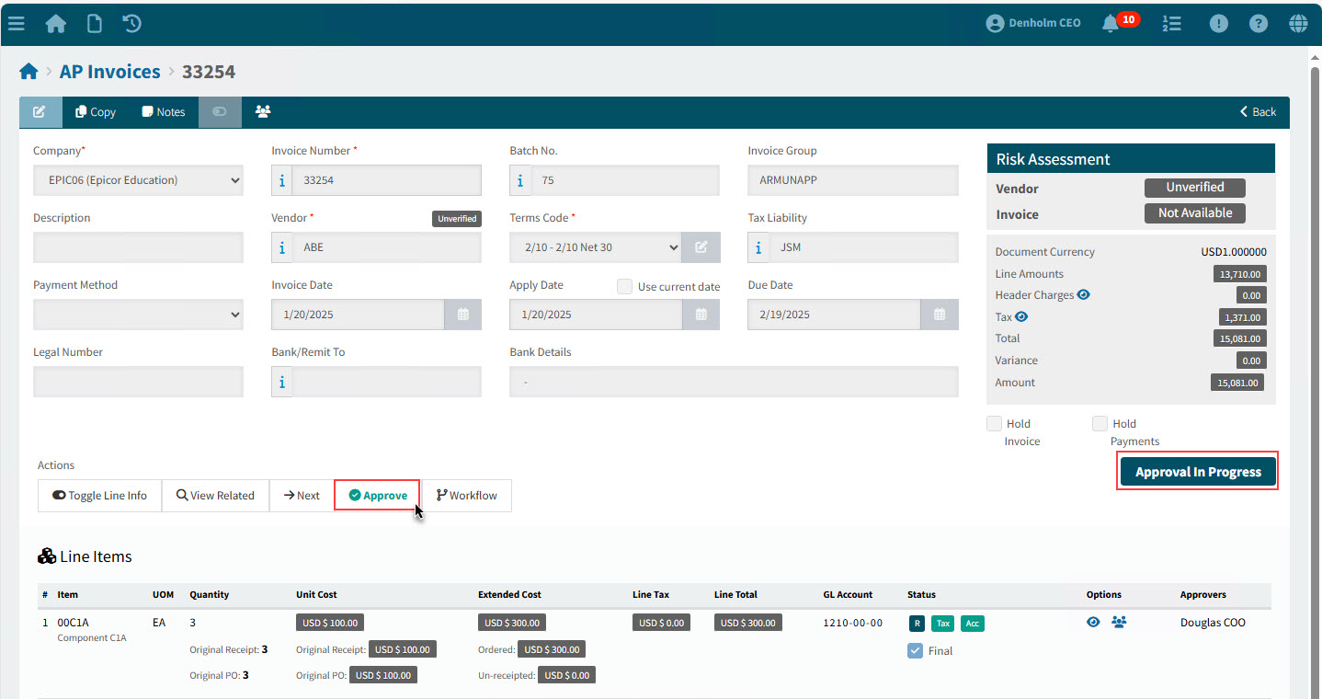The width and height of the screenshot is (1322, 699).
Task: Click the approvers group icon in the tab bar
Action: coord(263,111)
